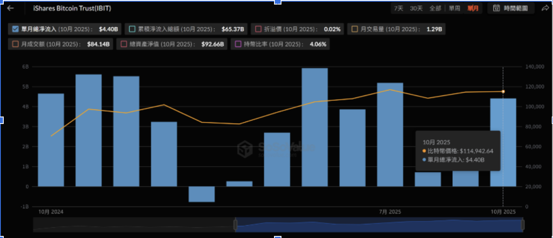Switch to the 單周 interval tab
Viewport: 553px width, 238px height.
click(x=454, y=8)
